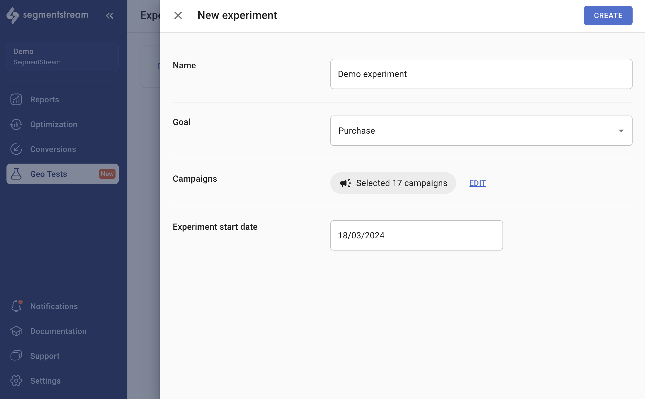The height and width of the screenshot is (399, 645).
Task: Open the Demo workspace selector
Action: [x=62, y=56]
